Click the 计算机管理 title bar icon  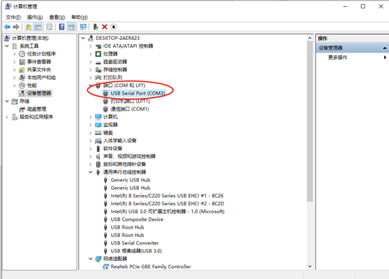click(8, 6)
